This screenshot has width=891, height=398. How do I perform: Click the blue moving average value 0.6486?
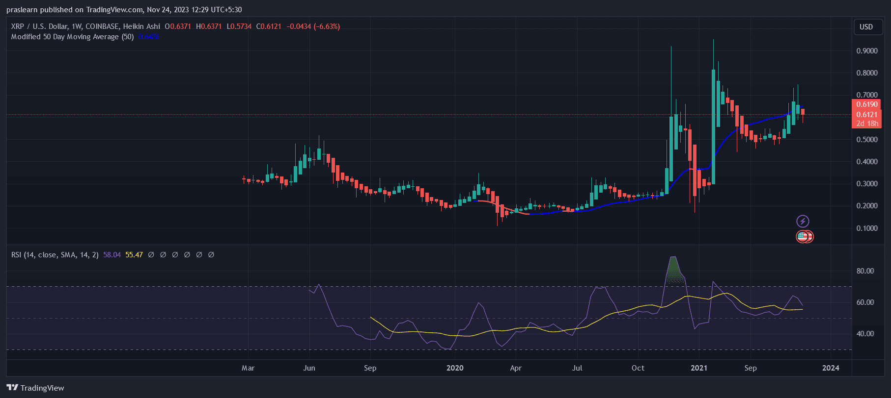click(148, 37)
